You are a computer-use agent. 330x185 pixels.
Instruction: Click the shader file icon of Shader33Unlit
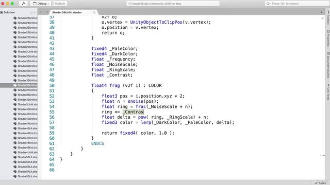15,71
